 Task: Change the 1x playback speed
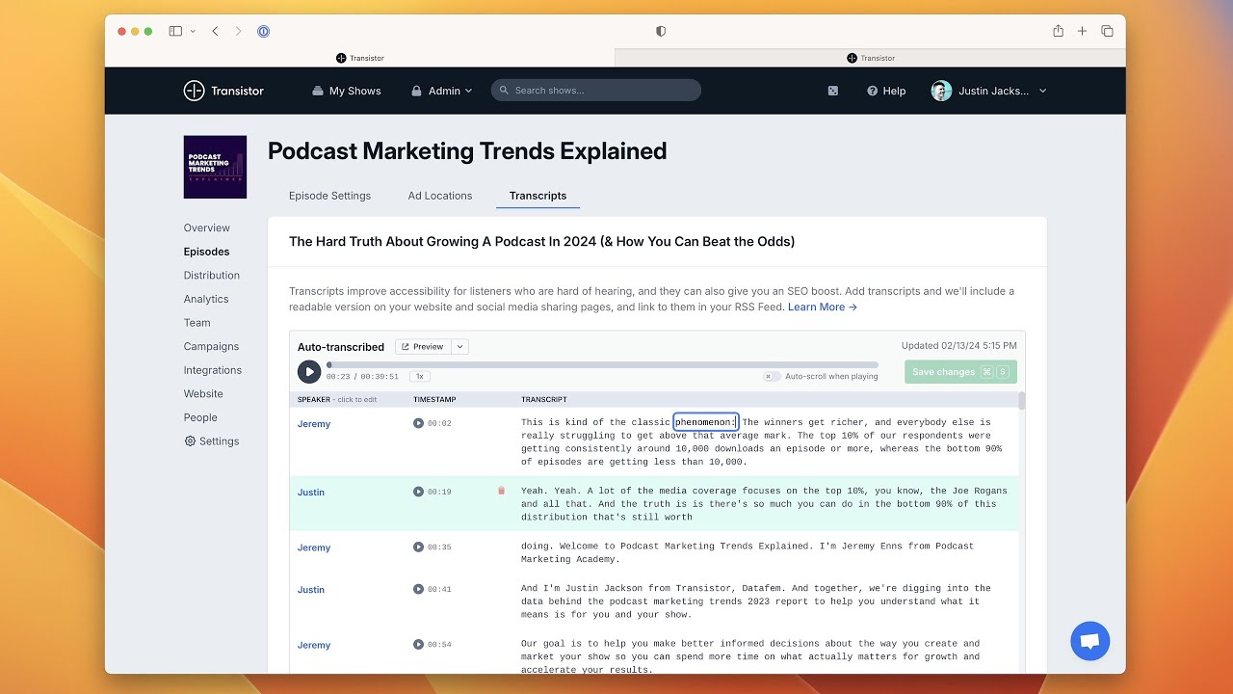click(419, 377)
